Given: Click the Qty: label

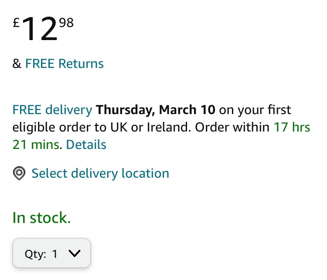Looking at the screenshot, I should [x=35, y=254].
